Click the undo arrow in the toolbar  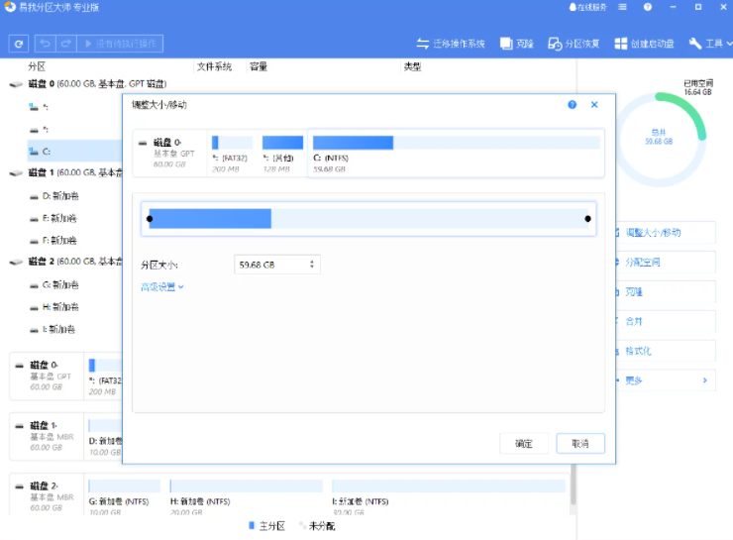[46, 45]
